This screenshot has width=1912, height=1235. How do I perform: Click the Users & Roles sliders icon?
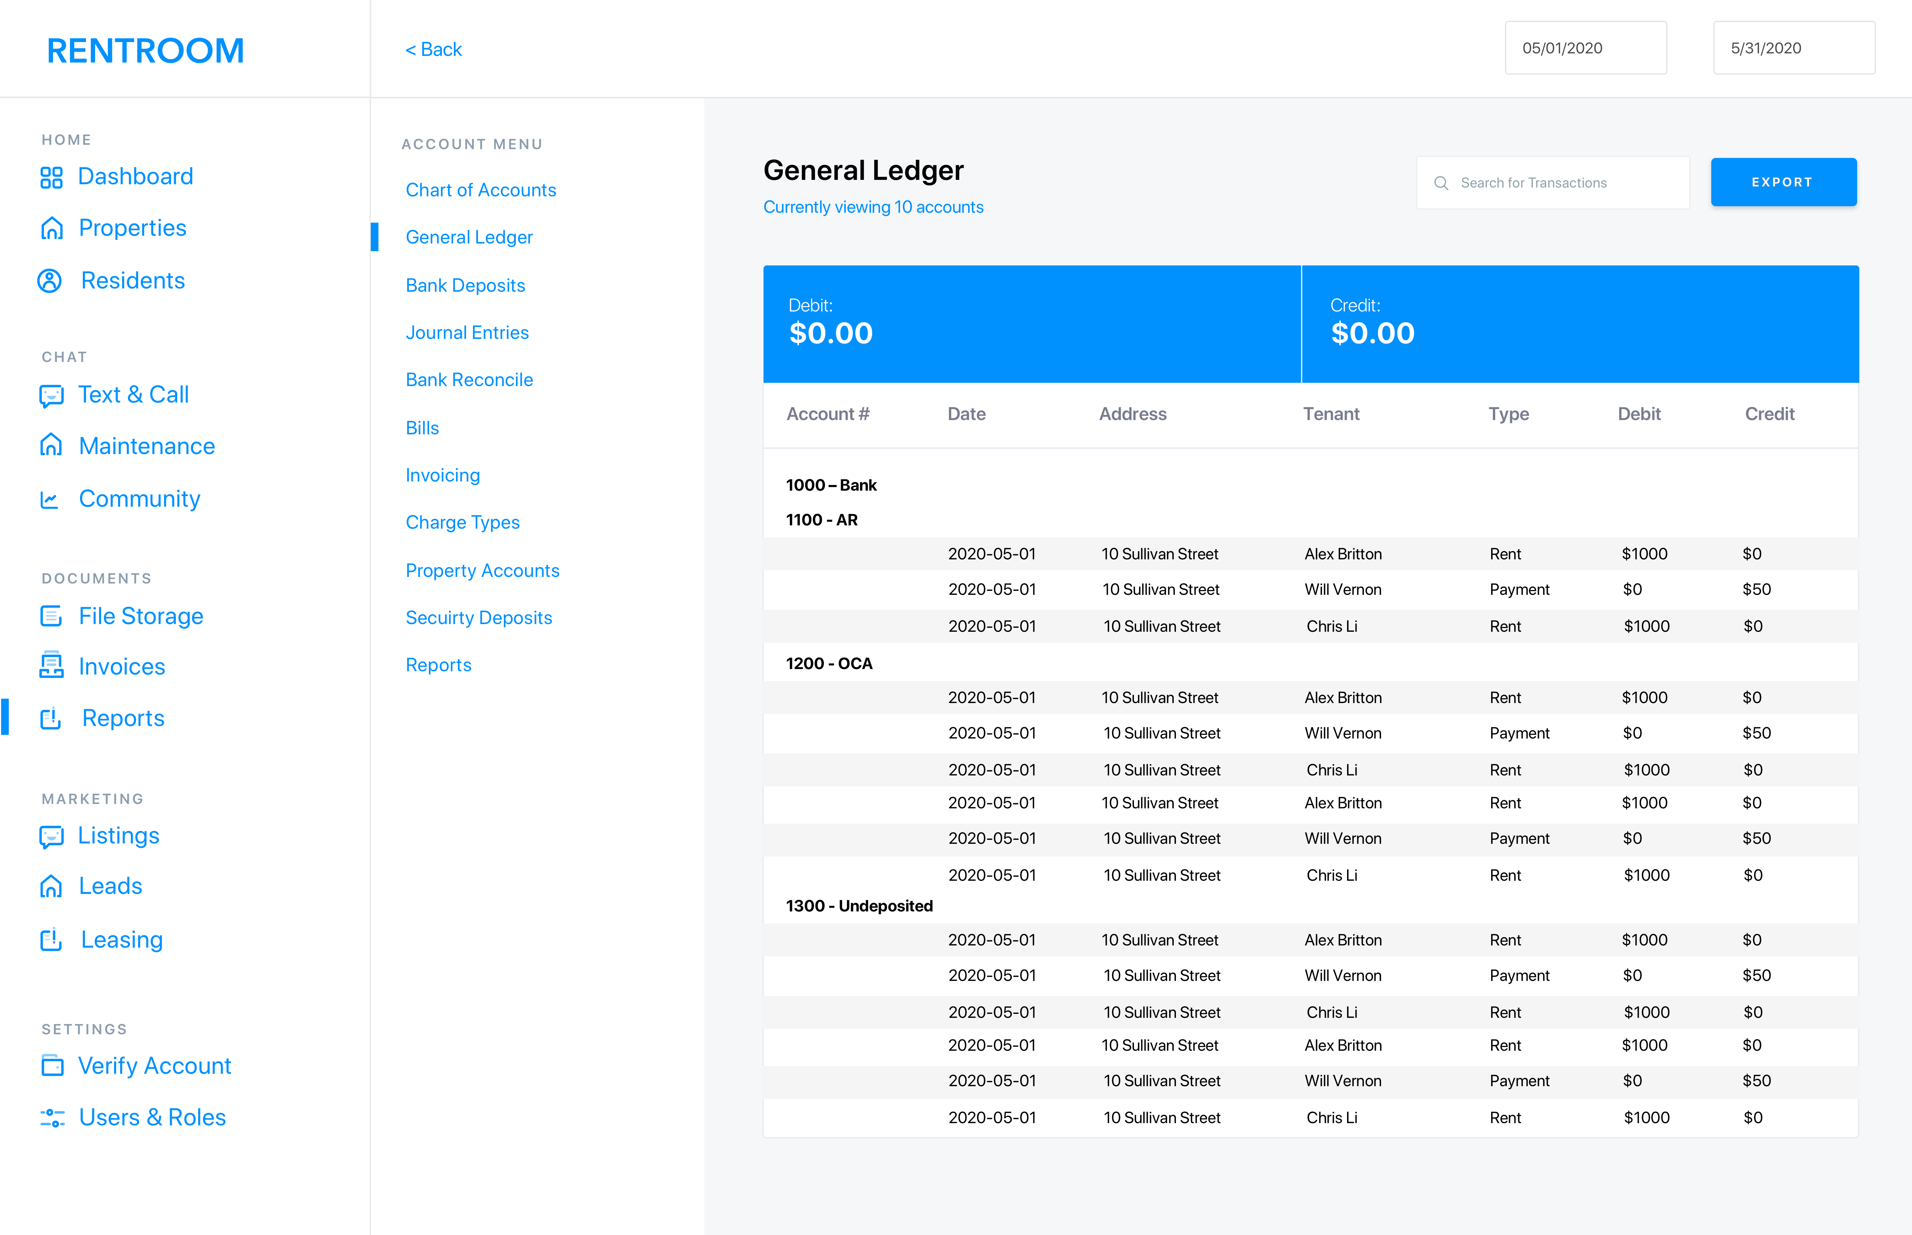click(x=52, y=1117)
